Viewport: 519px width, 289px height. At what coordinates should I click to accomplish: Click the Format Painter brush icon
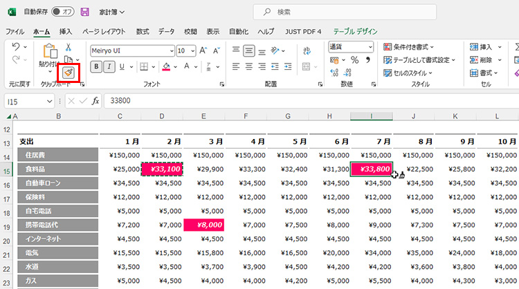click(x=69, y=73)
